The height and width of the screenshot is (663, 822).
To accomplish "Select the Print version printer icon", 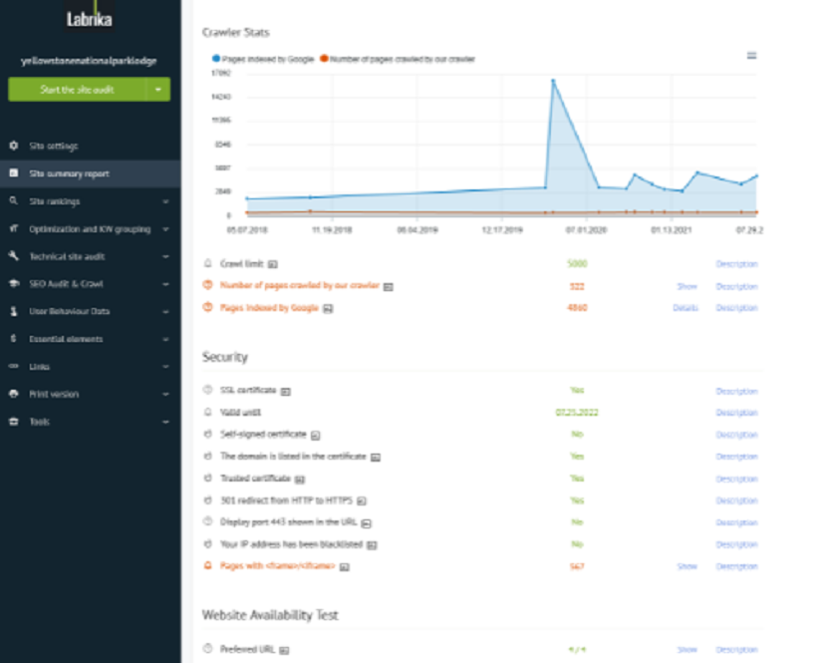I will coord(14,394).
